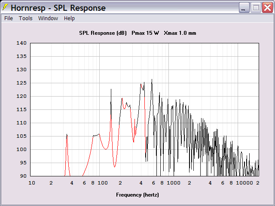275x206 pixels.
Task: Click the red curve dip near 95 dB
Action: click(115, 167)
